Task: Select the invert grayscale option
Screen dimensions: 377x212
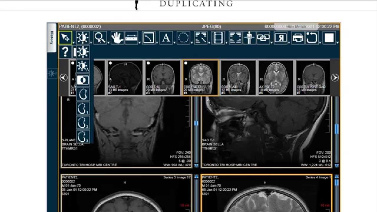Action: 83,80
